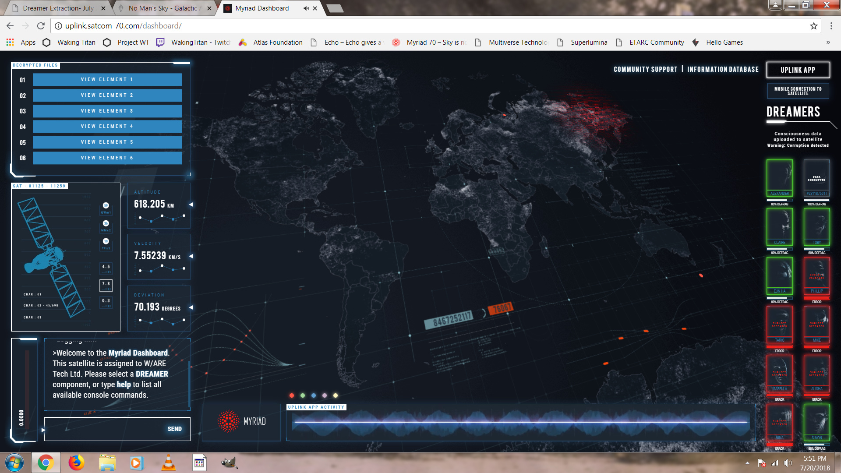Click the Apps grid bookmark icon

point(10,42)
